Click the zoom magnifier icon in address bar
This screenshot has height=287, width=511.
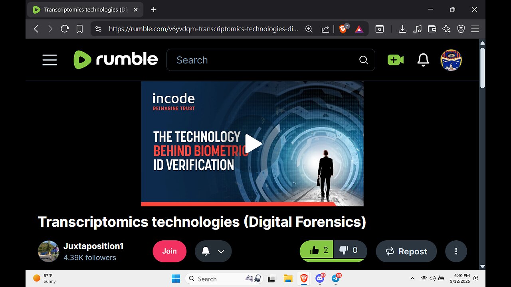pyautogui.click(x=309, y=29)
